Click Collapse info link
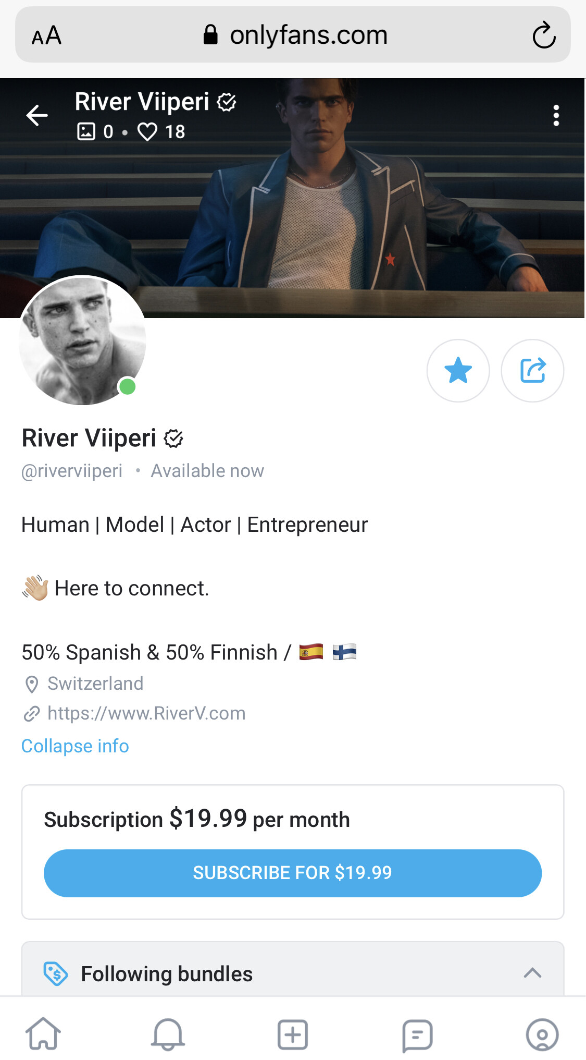 (x=75, y=746)
